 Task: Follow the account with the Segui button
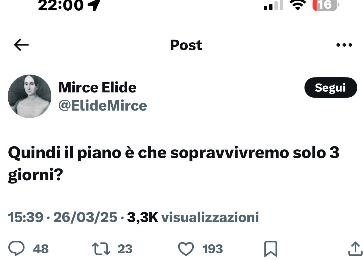[x=330, y=88]
